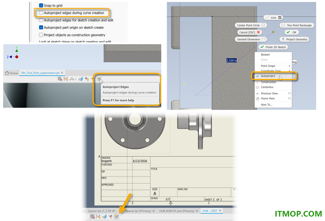Click the drawn-by name boganb in title block
Image resolution: width=325 pixels, height=221 pixels.
[107, 161]
